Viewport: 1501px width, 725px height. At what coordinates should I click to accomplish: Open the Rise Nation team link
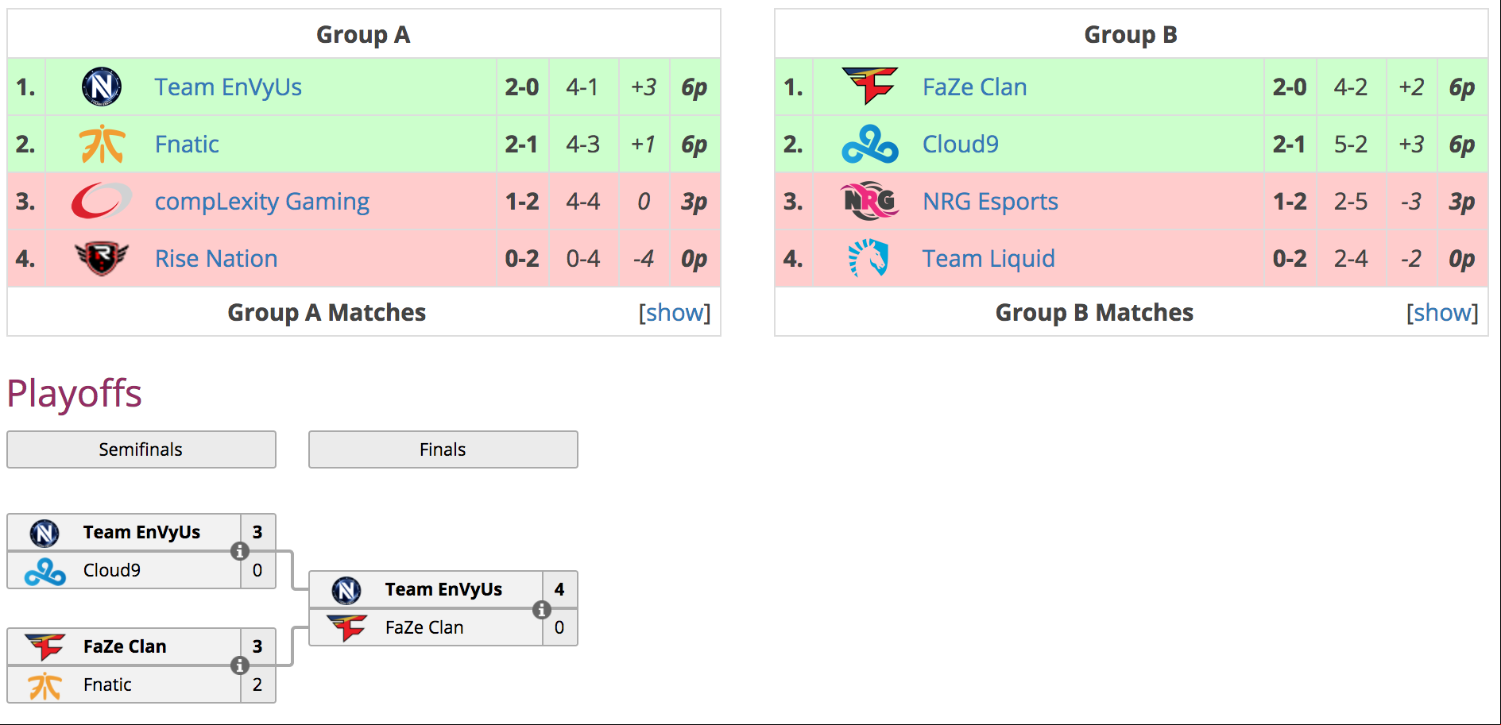click(x=216, y=258)
